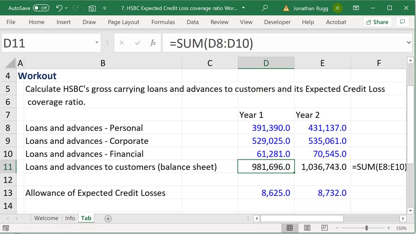
Task: Click the Search magnifier icon
Action: coord(265,8)
